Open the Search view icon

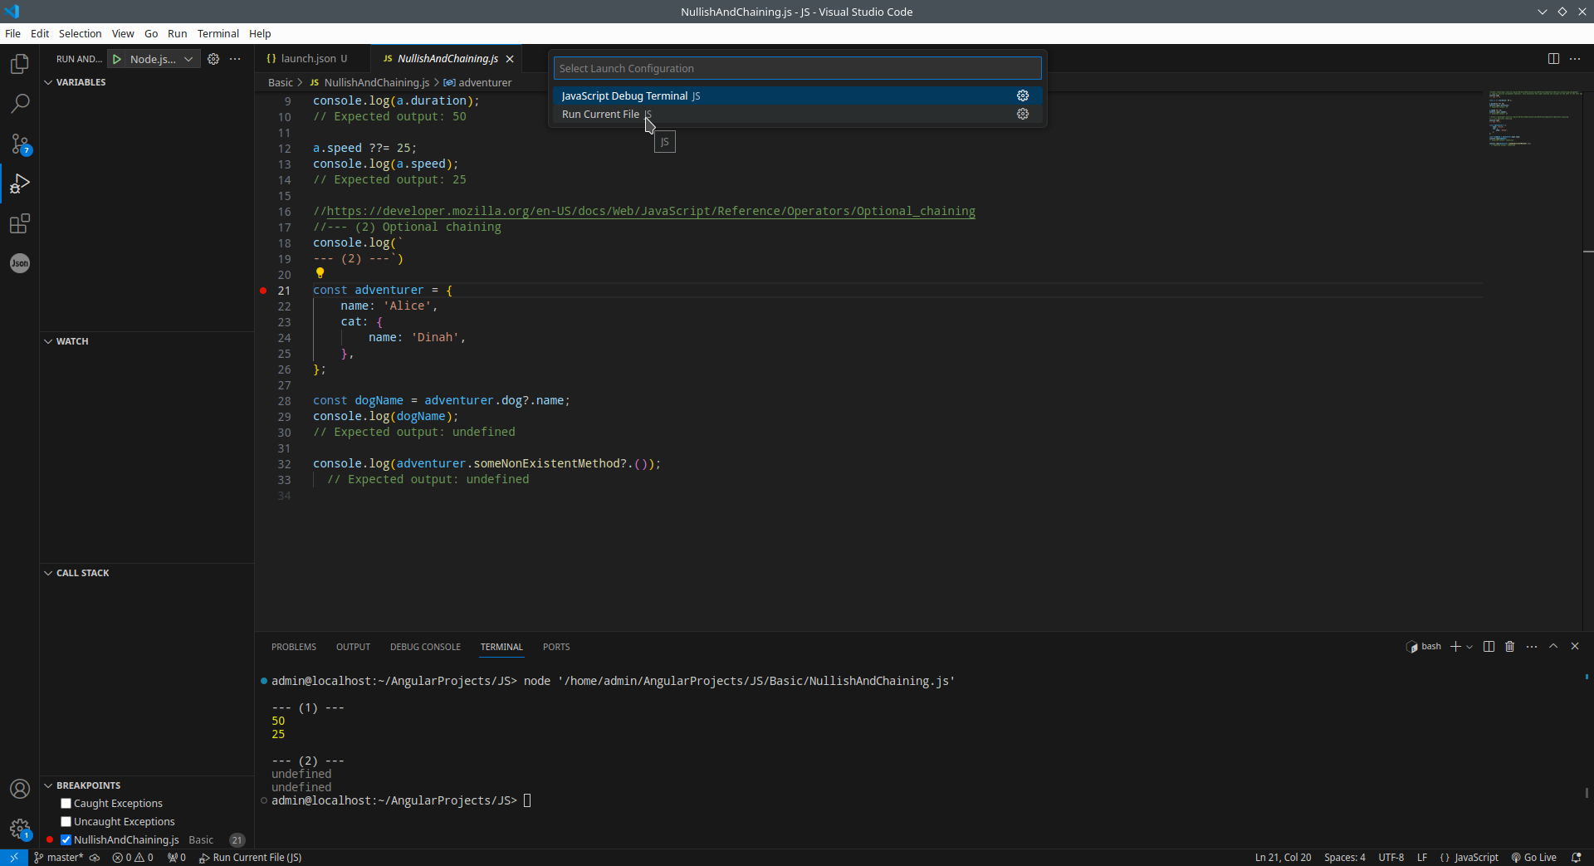[20, 104]
